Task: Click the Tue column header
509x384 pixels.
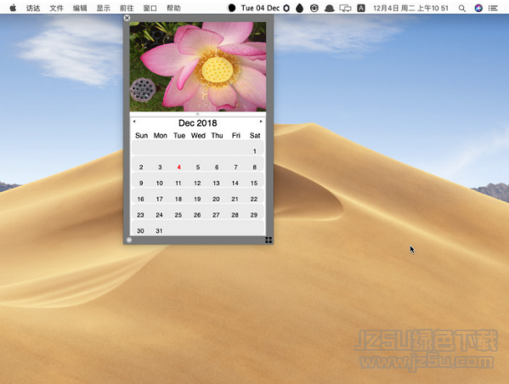Action: (179, 135)
